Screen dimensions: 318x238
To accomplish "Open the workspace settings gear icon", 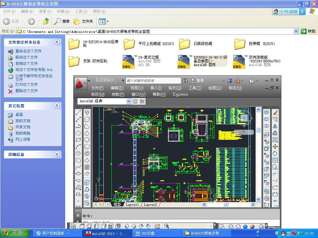I will (x=135, y=101).
